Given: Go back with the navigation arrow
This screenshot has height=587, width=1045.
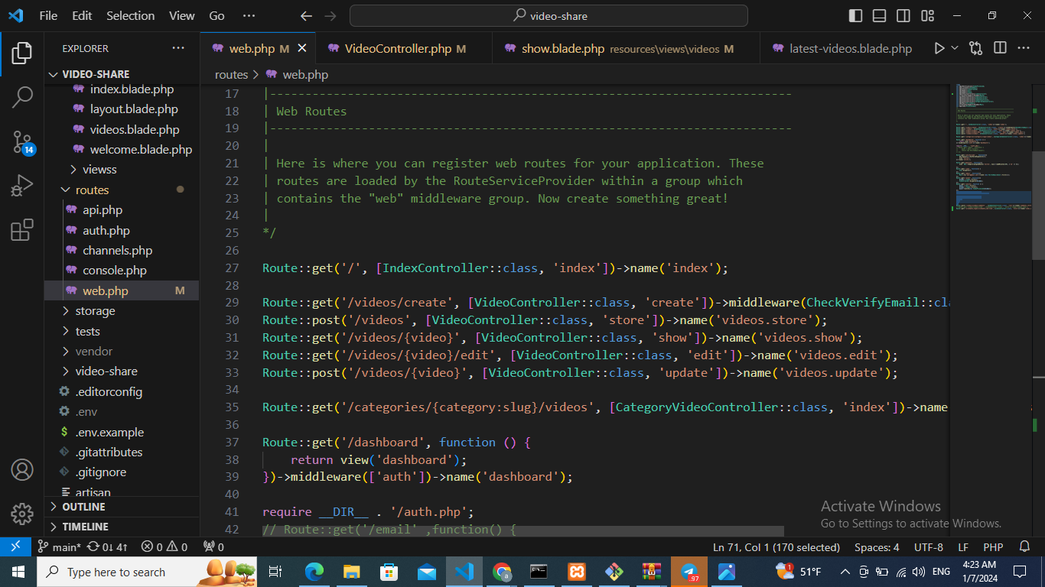Looking at the screenshot, I should pos(307,15).
